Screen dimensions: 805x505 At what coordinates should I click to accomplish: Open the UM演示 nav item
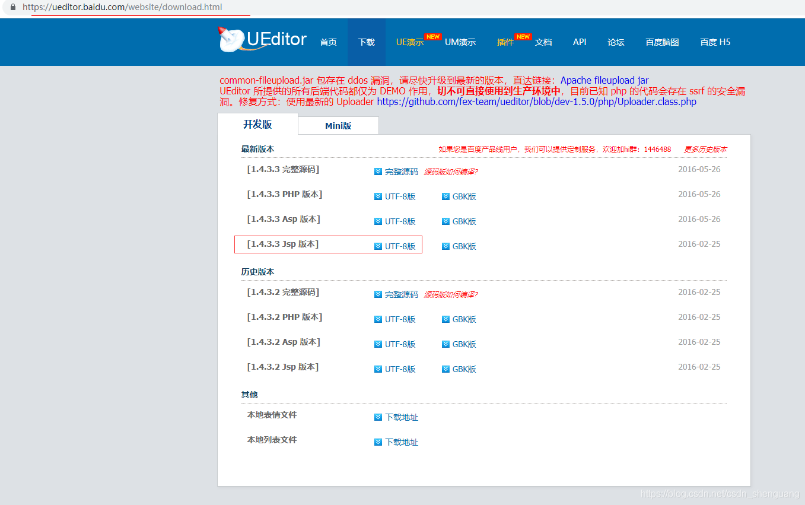click(x=460, y=42)
